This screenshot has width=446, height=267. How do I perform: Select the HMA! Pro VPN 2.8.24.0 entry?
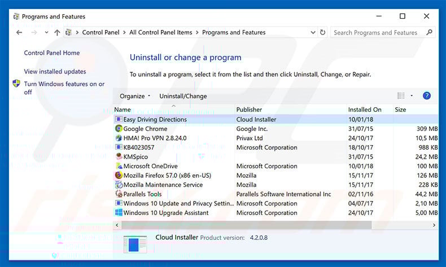155,138
